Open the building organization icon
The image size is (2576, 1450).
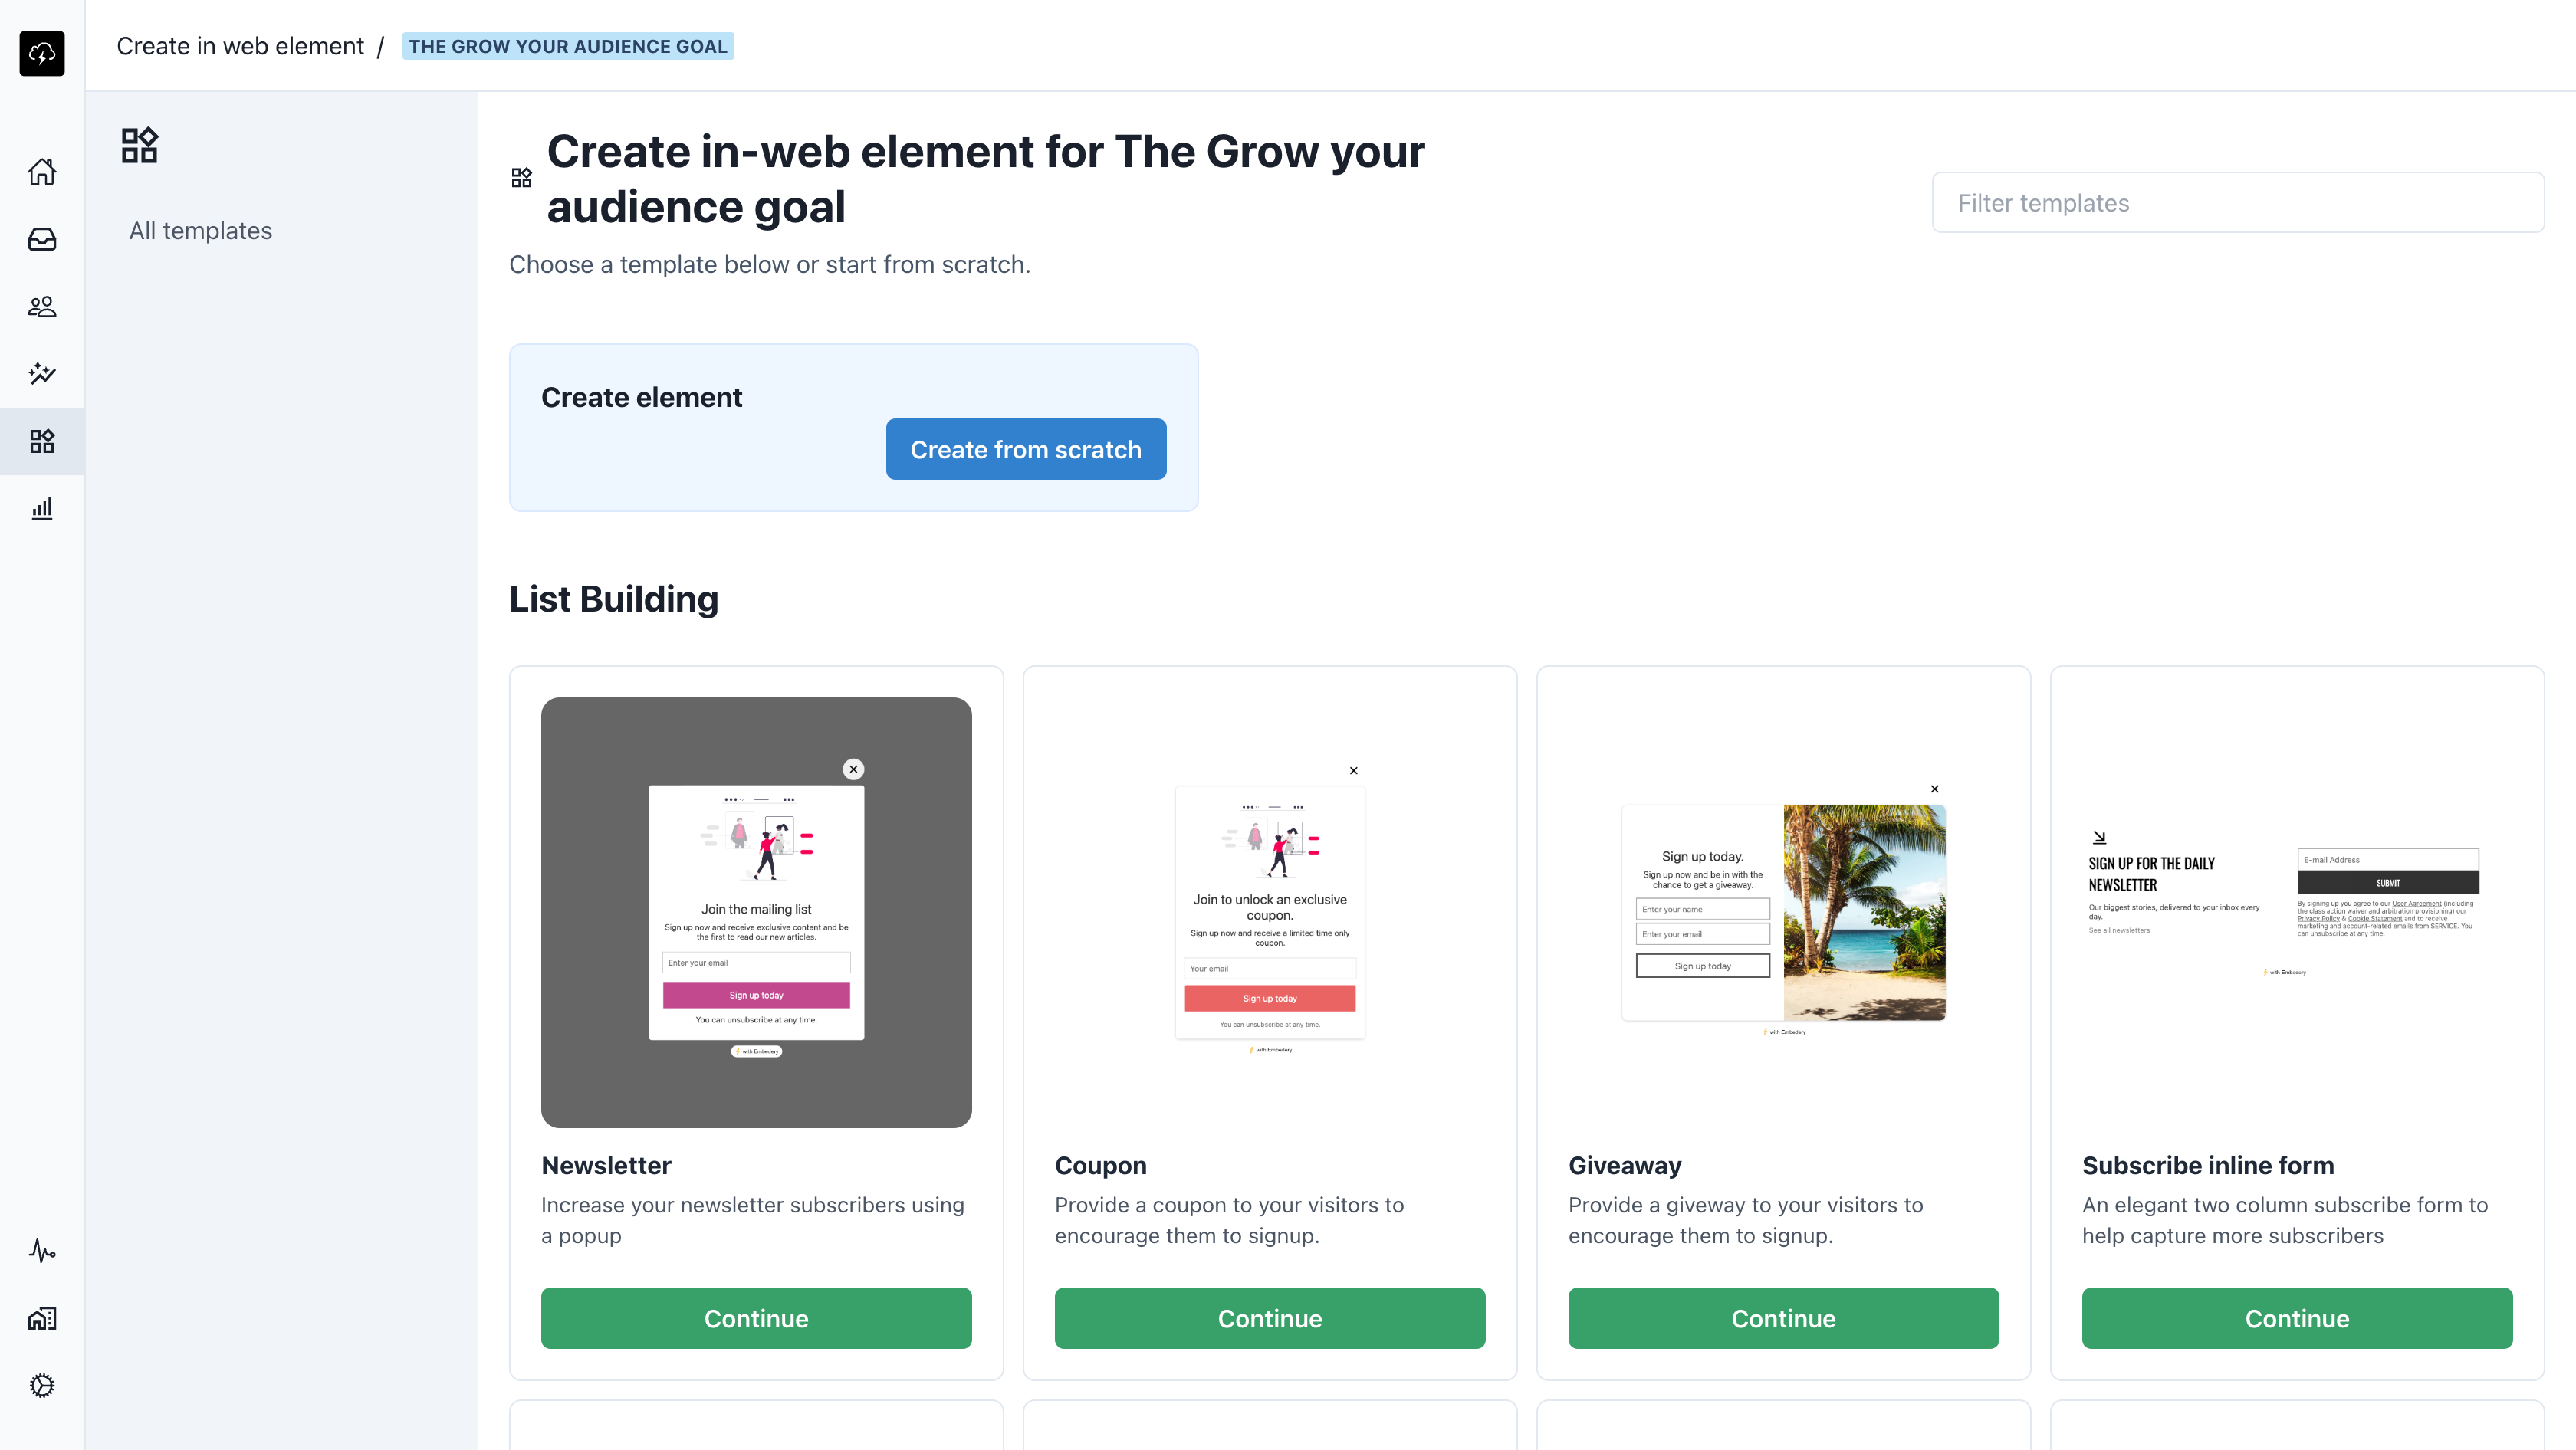pos(42,1318)
